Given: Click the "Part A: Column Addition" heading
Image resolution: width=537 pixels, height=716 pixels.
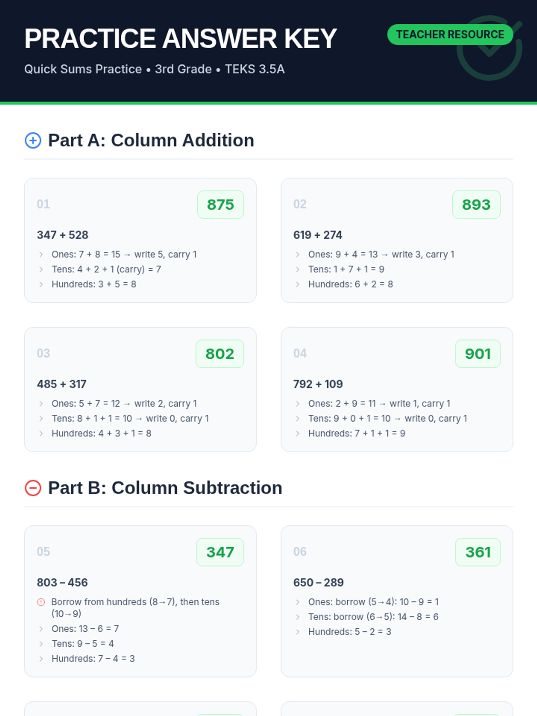Looking at the screenshot, I should pyautogui.click(x=151, y=141).
